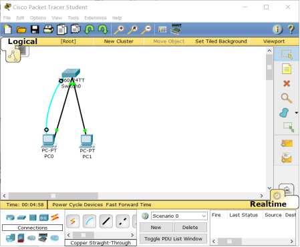Open the Help menu
This screenshot has height=247, width=300.
(x=117, y=18)
